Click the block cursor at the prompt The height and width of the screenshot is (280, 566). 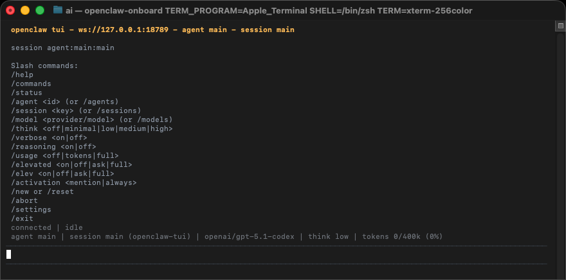pos(9,254)
